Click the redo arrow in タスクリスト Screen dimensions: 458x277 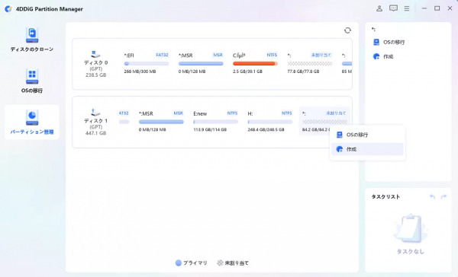click(x=443, y=196)
